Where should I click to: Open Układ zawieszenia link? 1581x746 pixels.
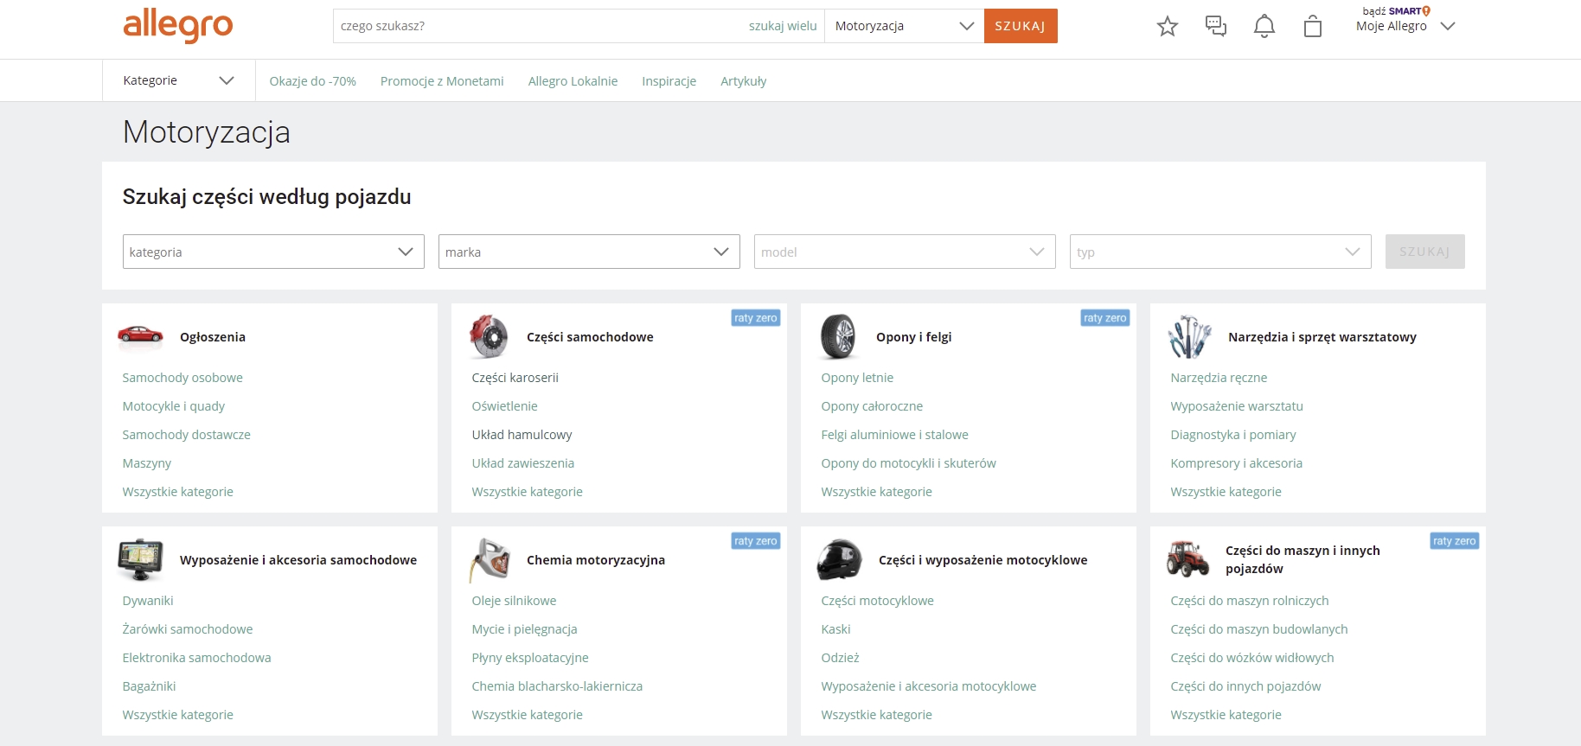tap(523, 463)
